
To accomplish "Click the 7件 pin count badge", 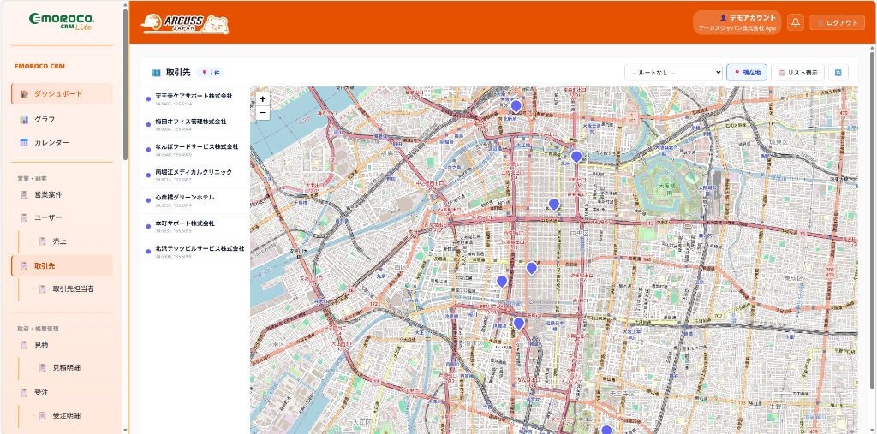I will coord(211,73).
